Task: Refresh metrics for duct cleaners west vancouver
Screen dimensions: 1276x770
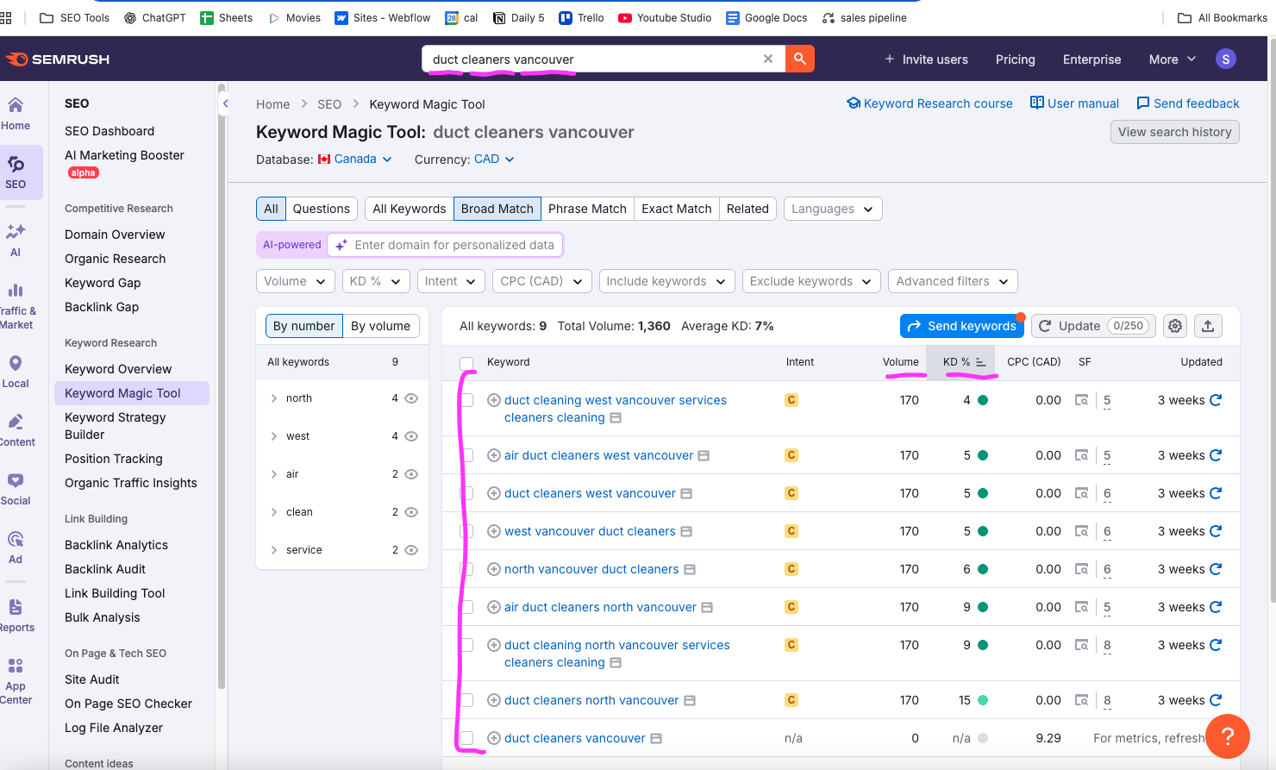Action: (1216, 493)
